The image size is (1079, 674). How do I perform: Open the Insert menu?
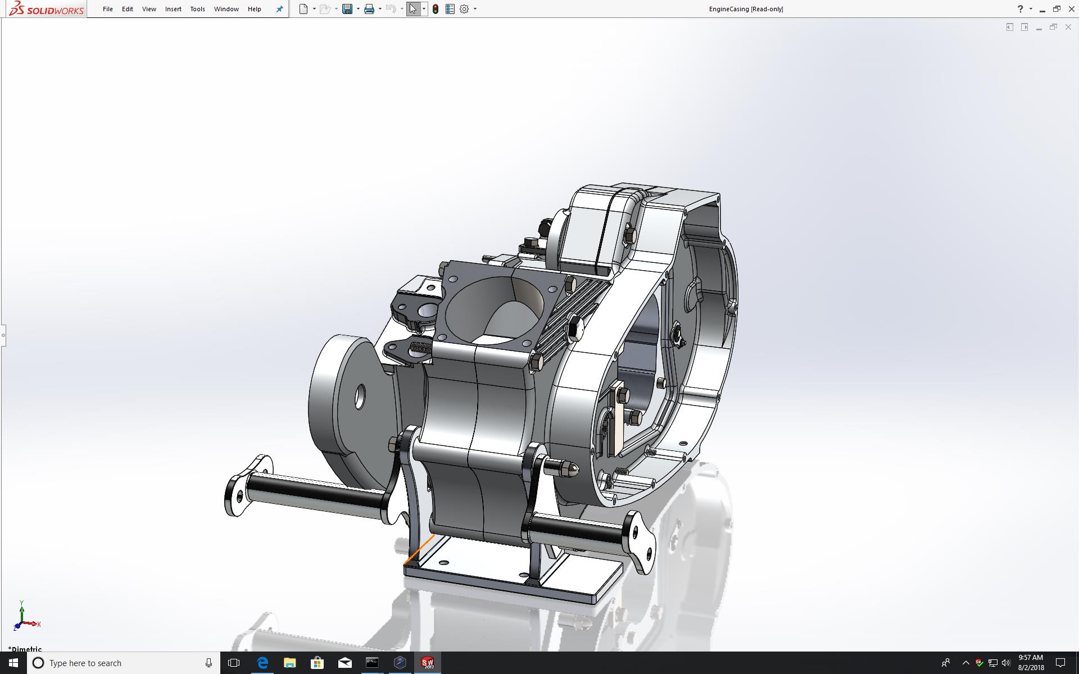173,9
